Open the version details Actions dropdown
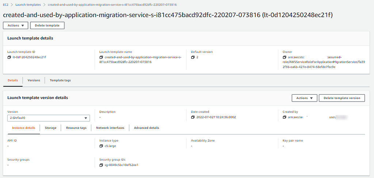This screenshot has height=178, width=374. [x=304, y=98]
